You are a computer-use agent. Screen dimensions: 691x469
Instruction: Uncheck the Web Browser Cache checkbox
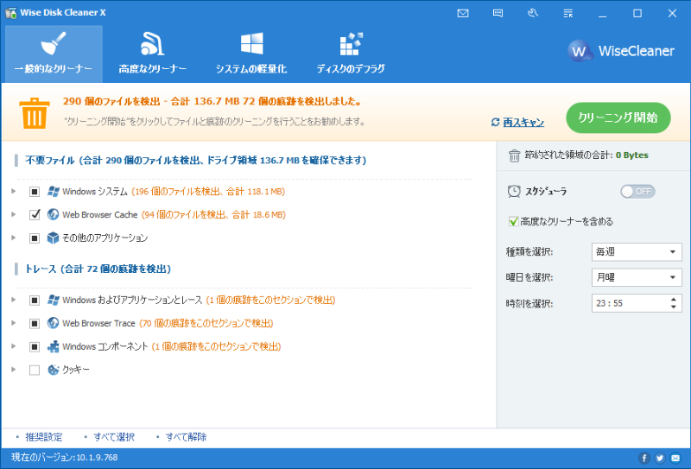tap(35, 214)
